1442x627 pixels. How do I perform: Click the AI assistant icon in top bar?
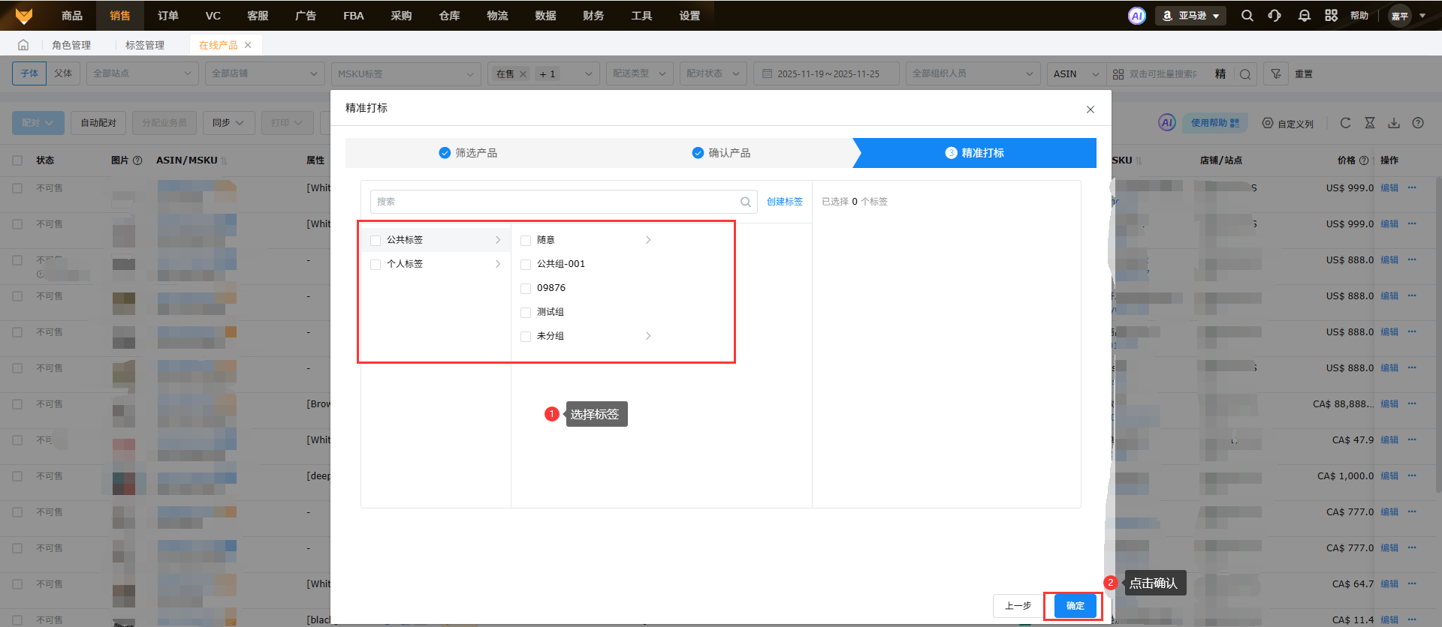click(1137, 16)
